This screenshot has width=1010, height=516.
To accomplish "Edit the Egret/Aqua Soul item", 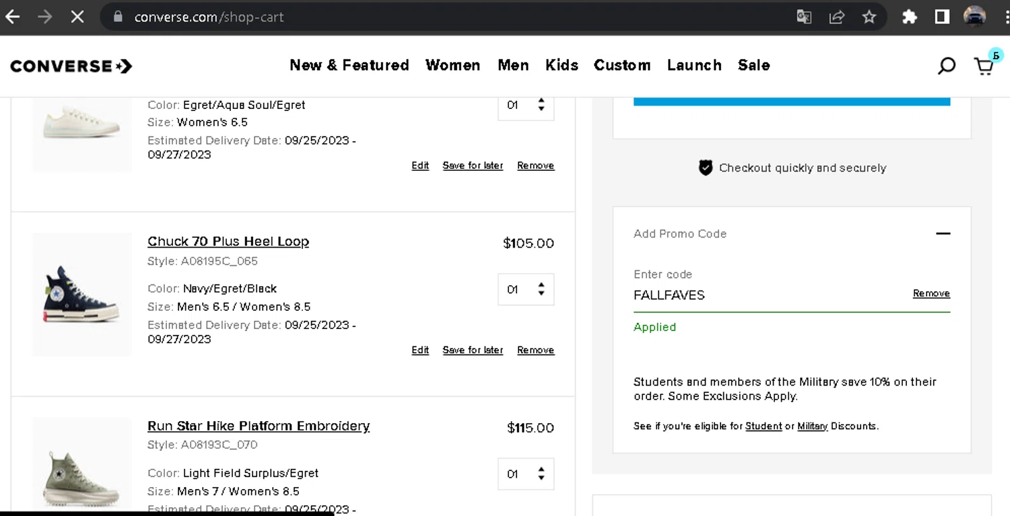I will point(420,165).
